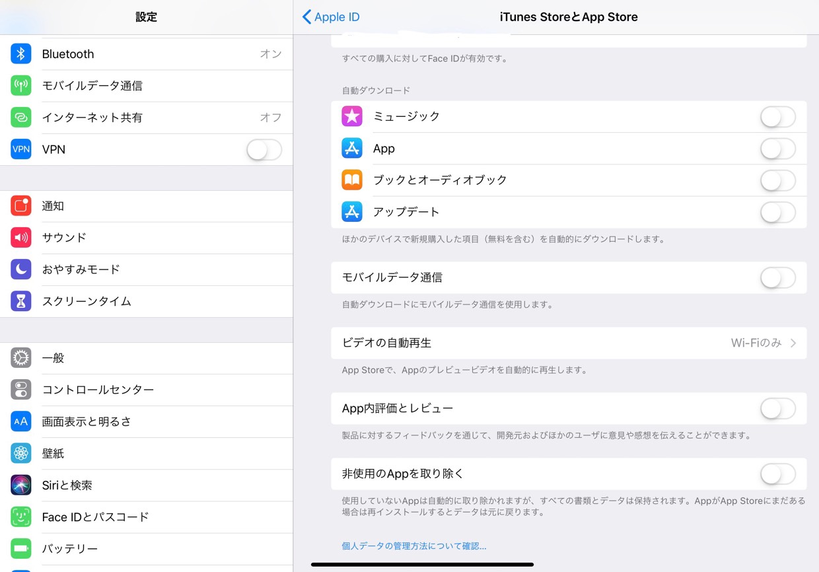Open 個人データの管理方法について確認 link
This screenshot has height=572, width=819.
tap(414, 546)
